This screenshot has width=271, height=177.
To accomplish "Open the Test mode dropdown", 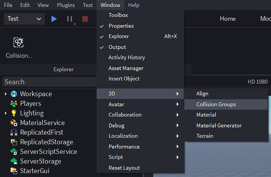I will click(24, 19).
